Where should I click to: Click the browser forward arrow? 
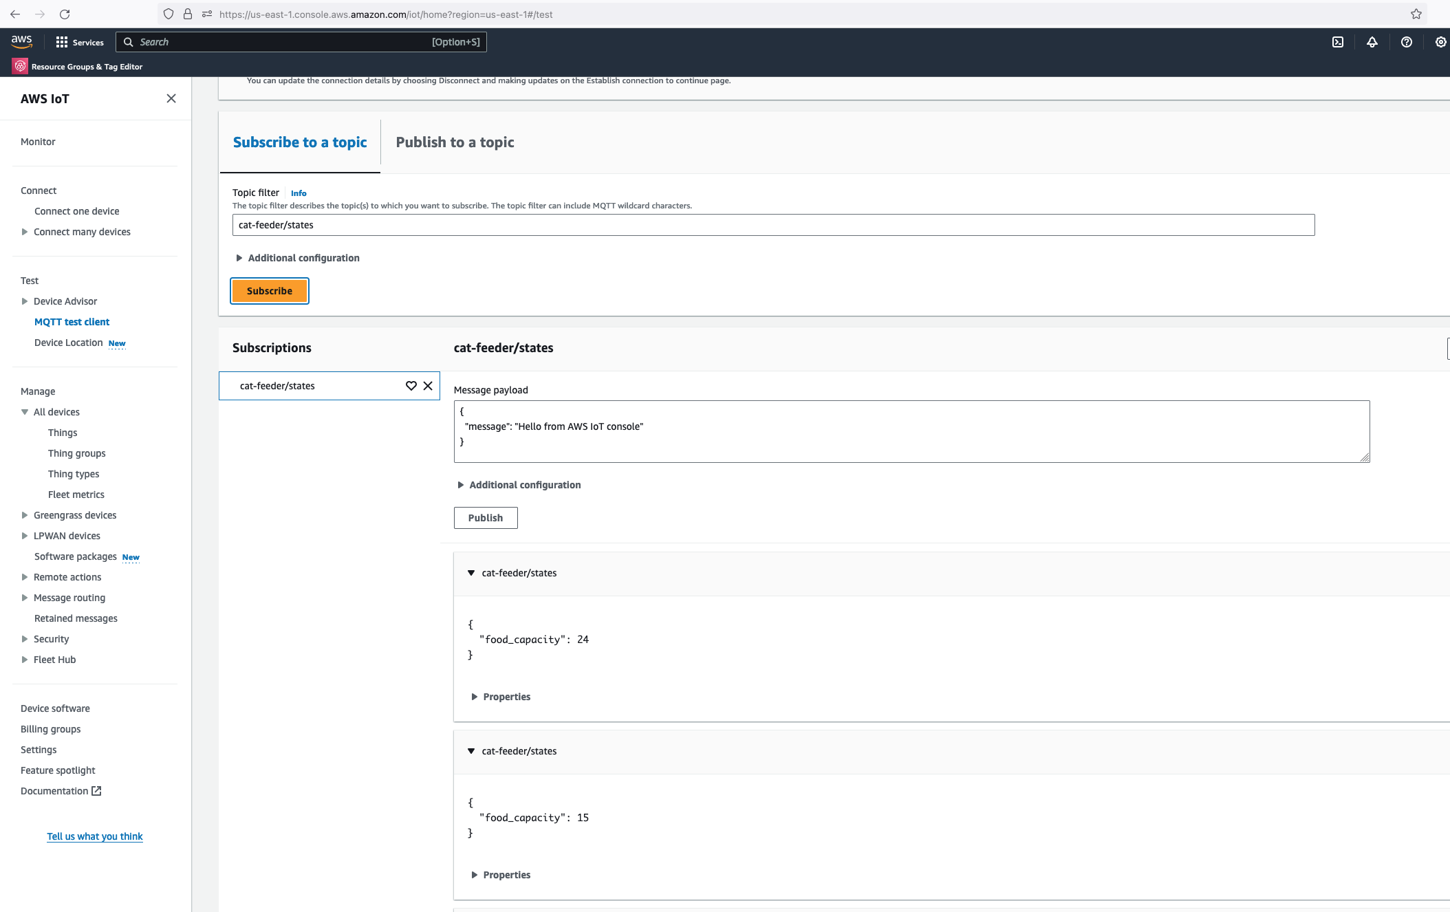(x=40, y=14)
